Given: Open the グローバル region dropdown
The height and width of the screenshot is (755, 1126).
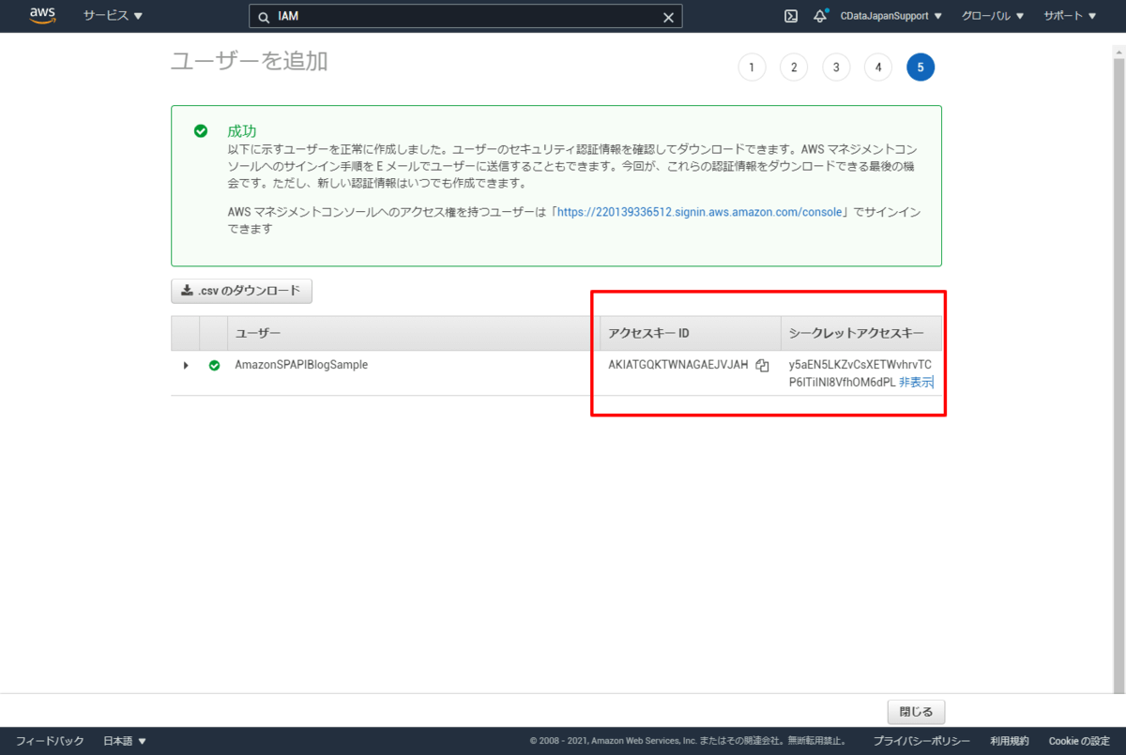Looking at the screenshot, I should pyautogui.click(x=993, y=16).
